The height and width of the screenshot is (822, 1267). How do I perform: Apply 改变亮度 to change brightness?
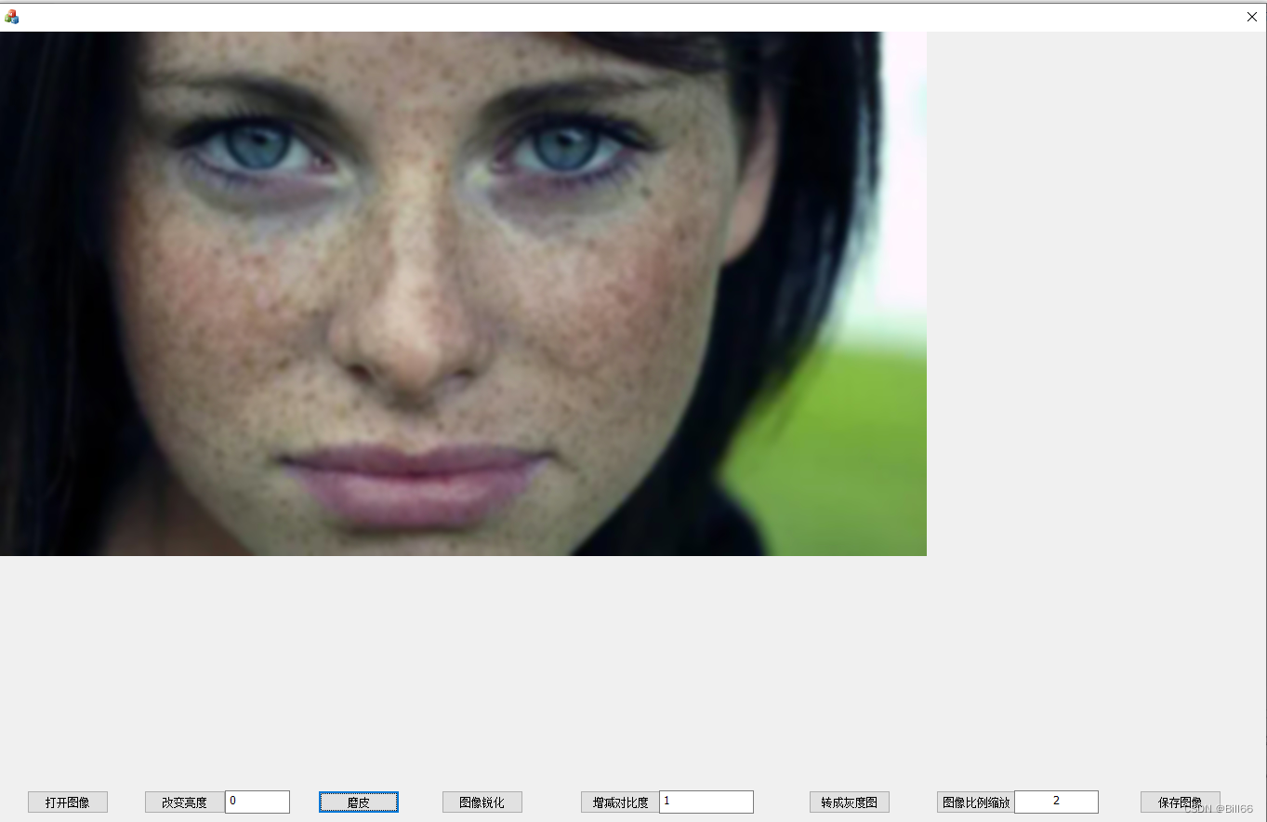[183, 802]
